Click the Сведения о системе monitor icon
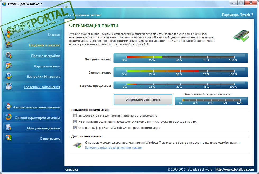The height and width of the screenshot is (174, 259). click(x=8, y=45)
